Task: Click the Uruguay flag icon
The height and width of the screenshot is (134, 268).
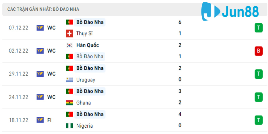Action: (x=70, y=80)
